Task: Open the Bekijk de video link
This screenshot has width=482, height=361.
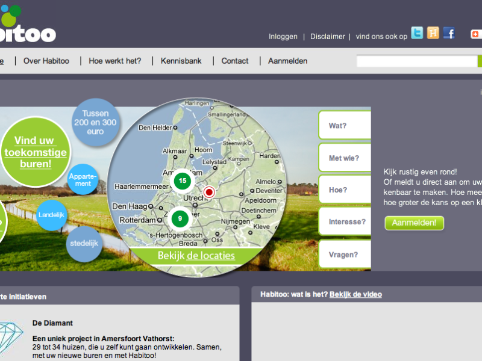Action: 355,294
